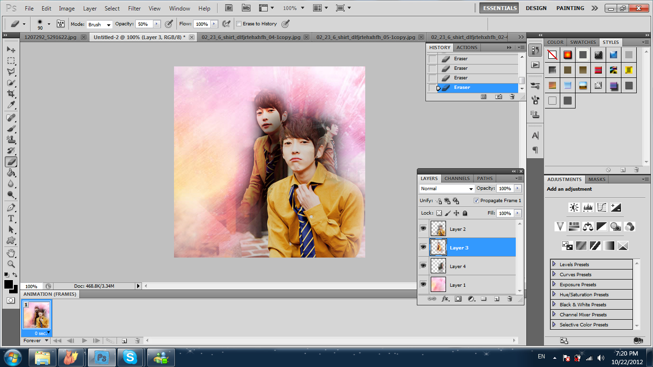Choose the Dodge tool
The width and height of the screenshot is (653, 367).
point(11,195)
